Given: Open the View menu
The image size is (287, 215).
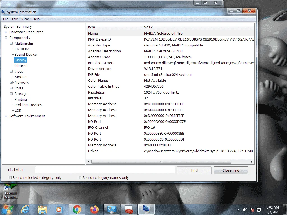Looking at the screenshot, I should click(25, 19).
